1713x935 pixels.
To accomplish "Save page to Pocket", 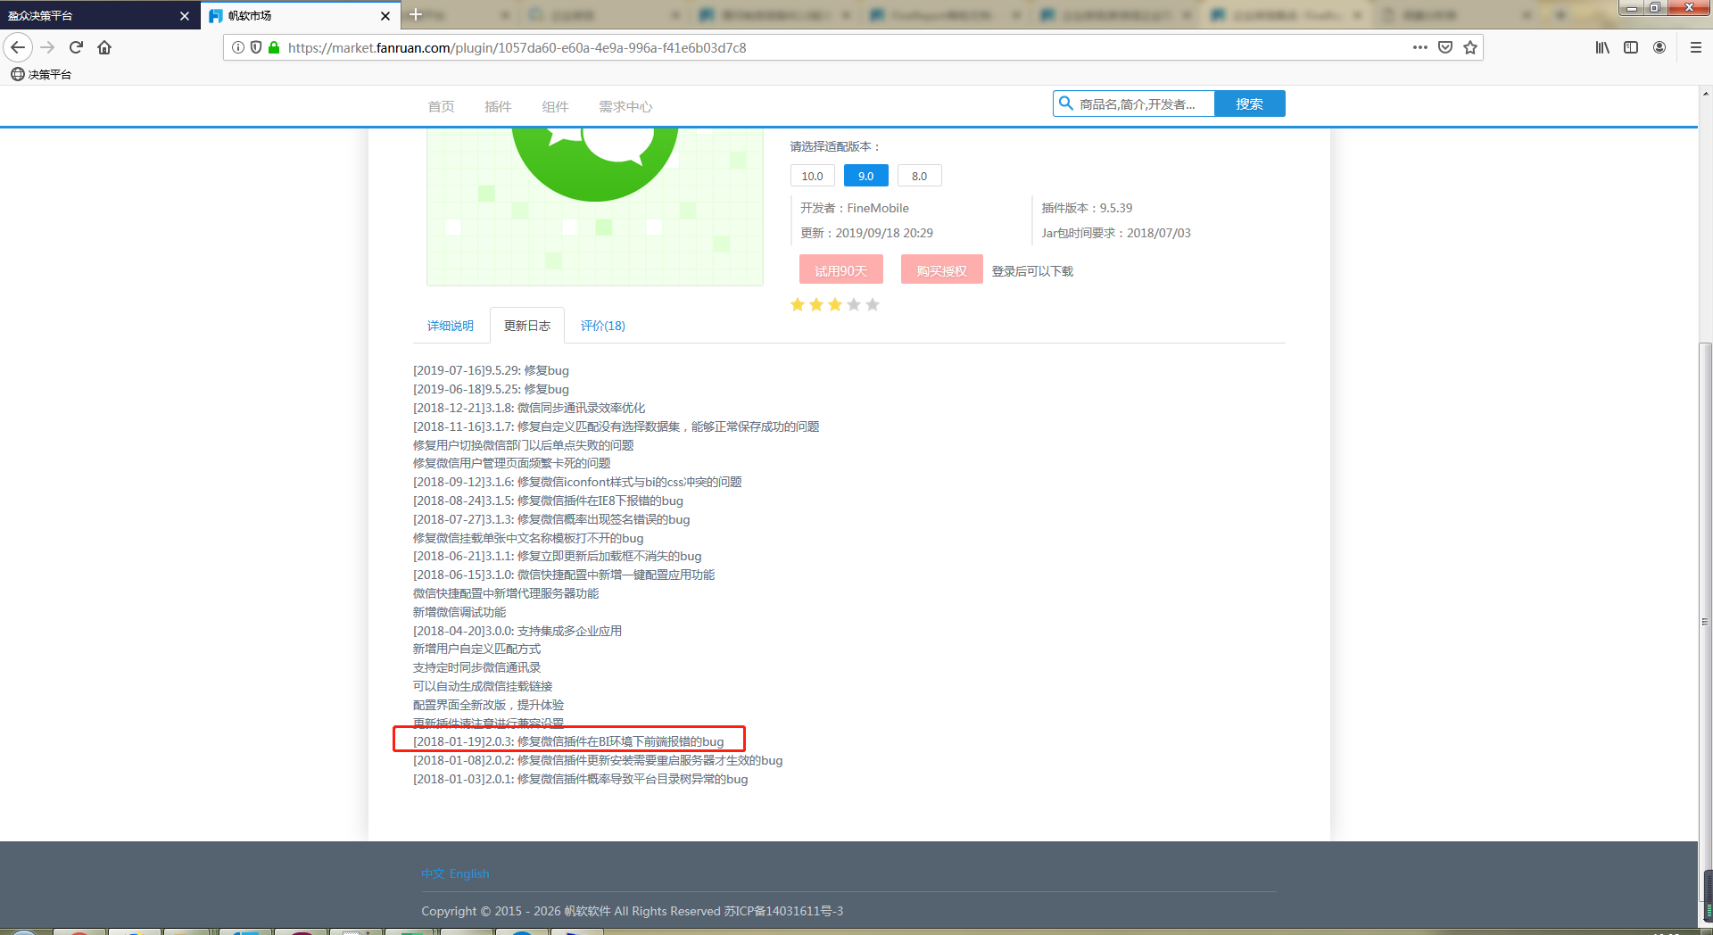I will (x=1445, y=47).
